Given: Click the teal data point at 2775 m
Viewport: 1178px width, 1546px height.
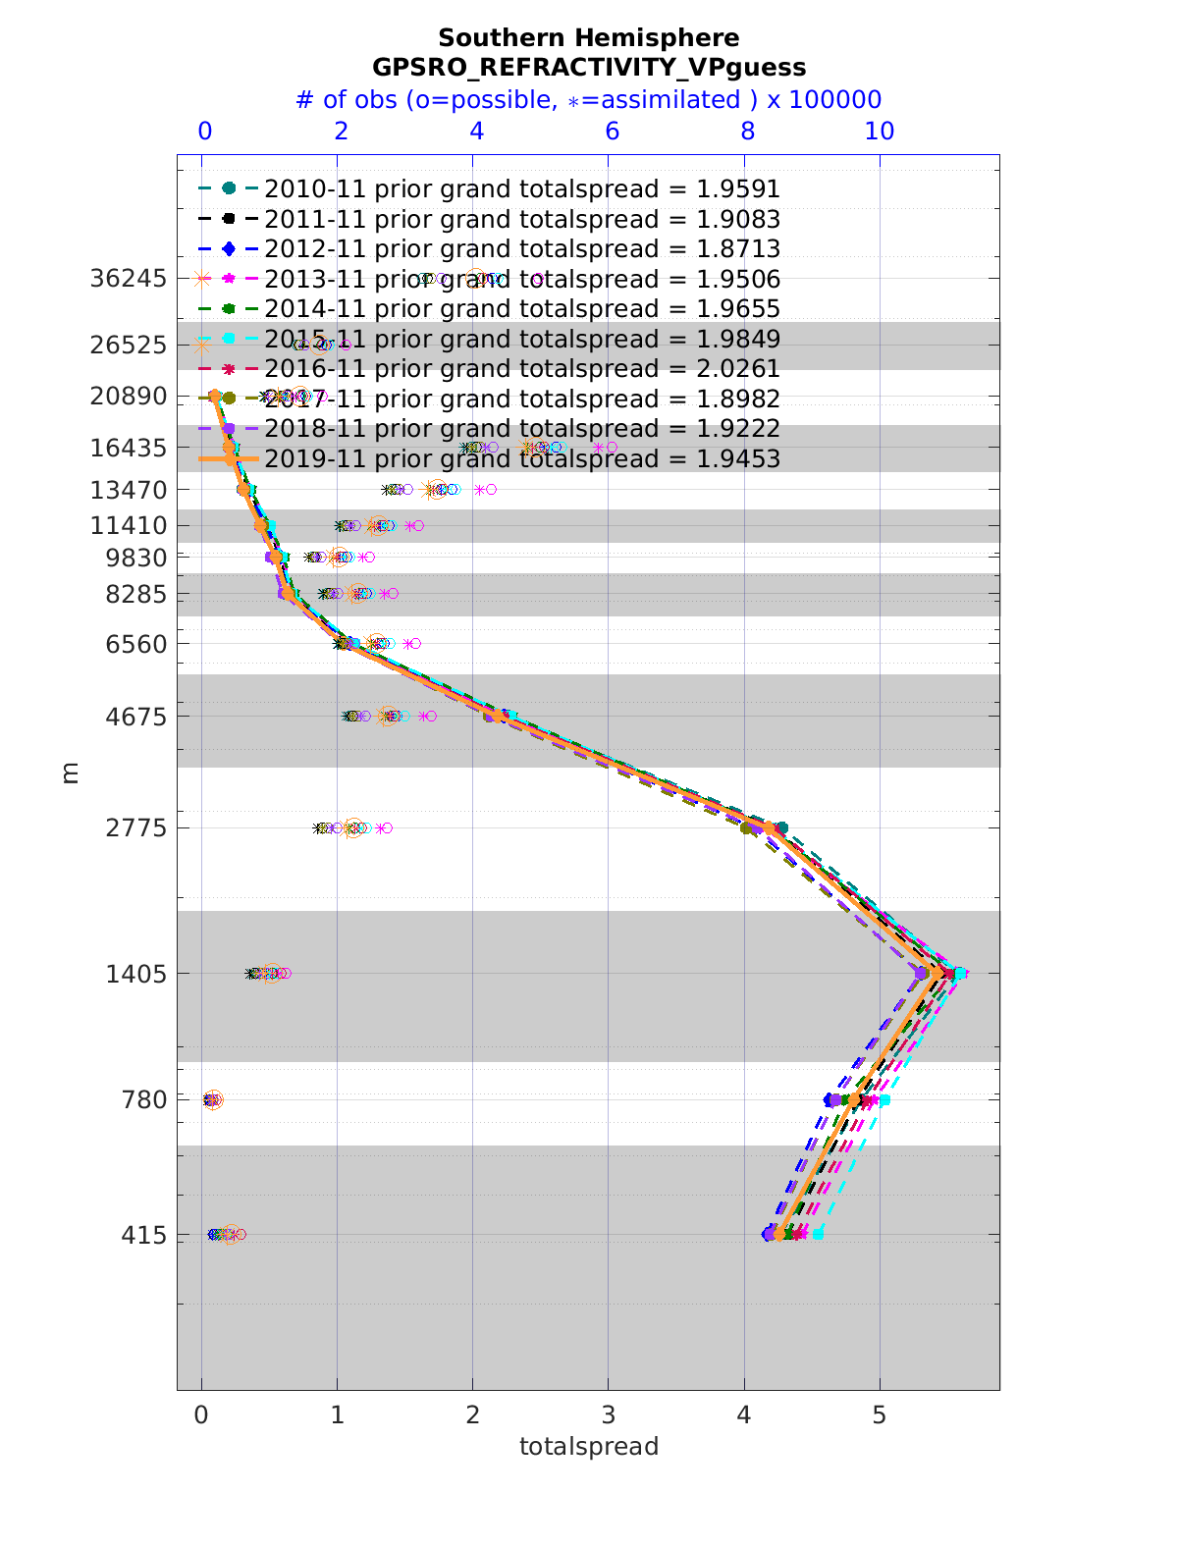Looking at the screenshot, I should pyautogui.click(x=781, y=827).
